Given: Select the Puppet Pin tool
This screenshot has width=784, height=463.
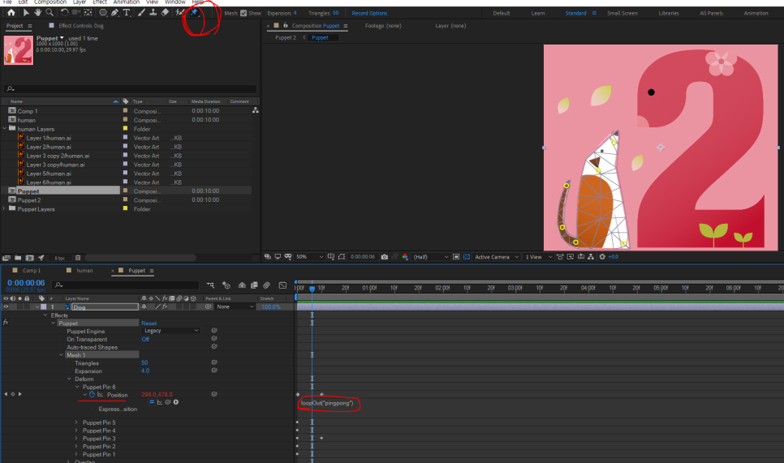Looking at the screenshot, I should [x=195, y=12].
